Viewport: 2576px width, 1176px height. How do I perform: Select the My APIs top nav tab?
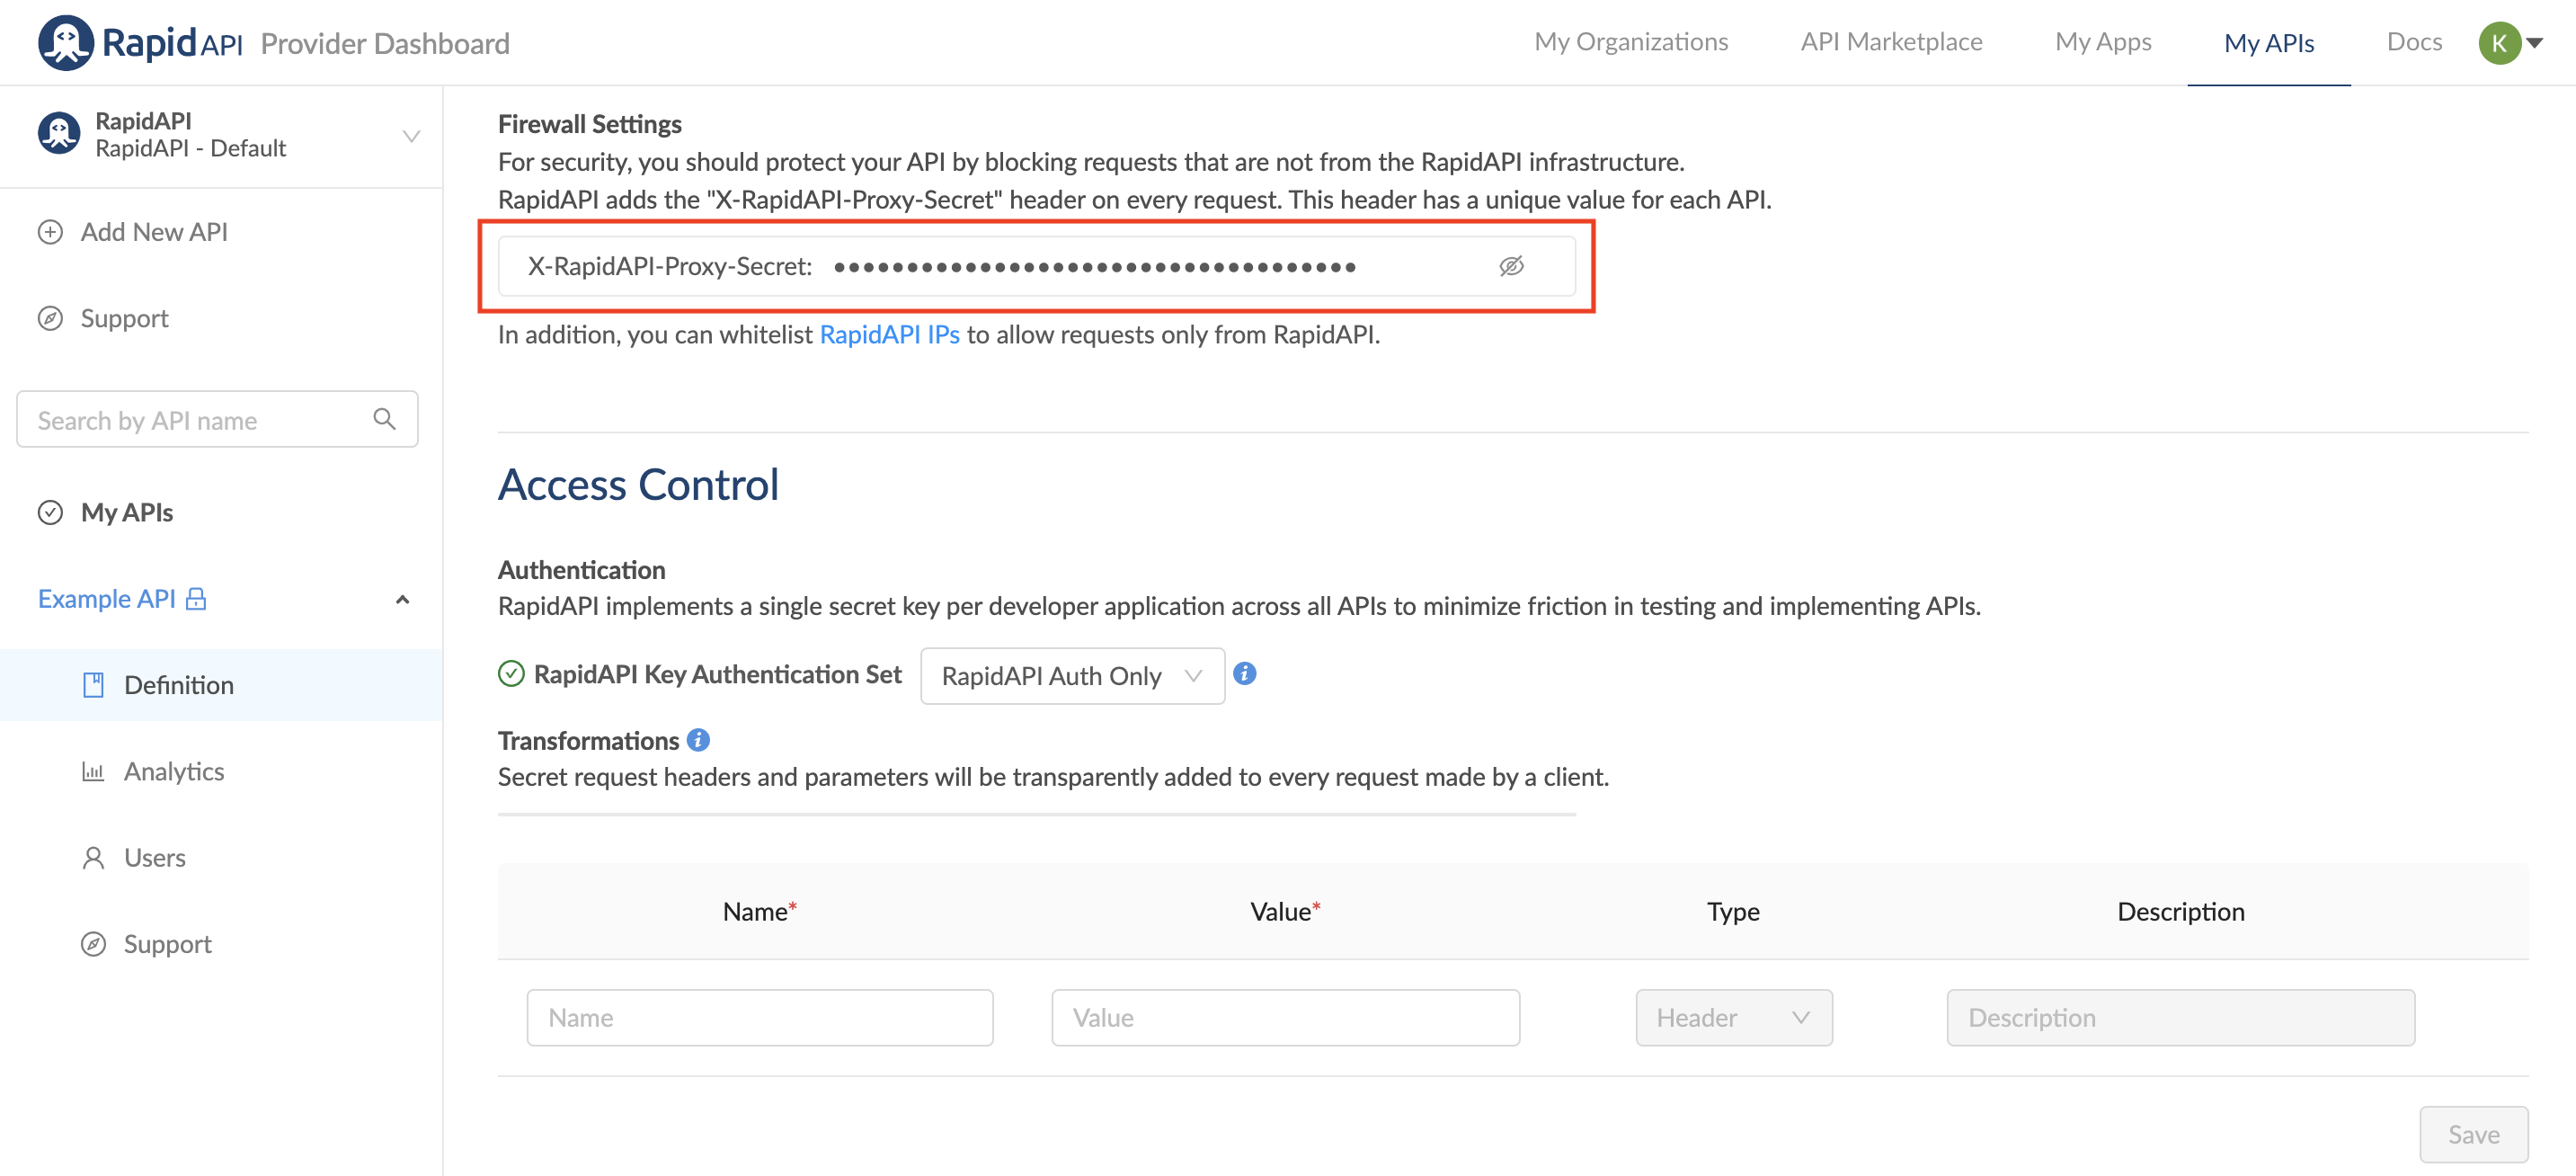coord(2269,43)
